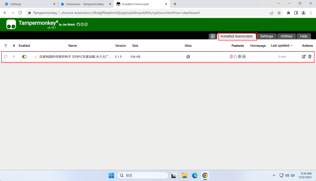Click the purple script file feature icon
The height and width of the screenshot is (181, 316).
(x=231, y=57)
